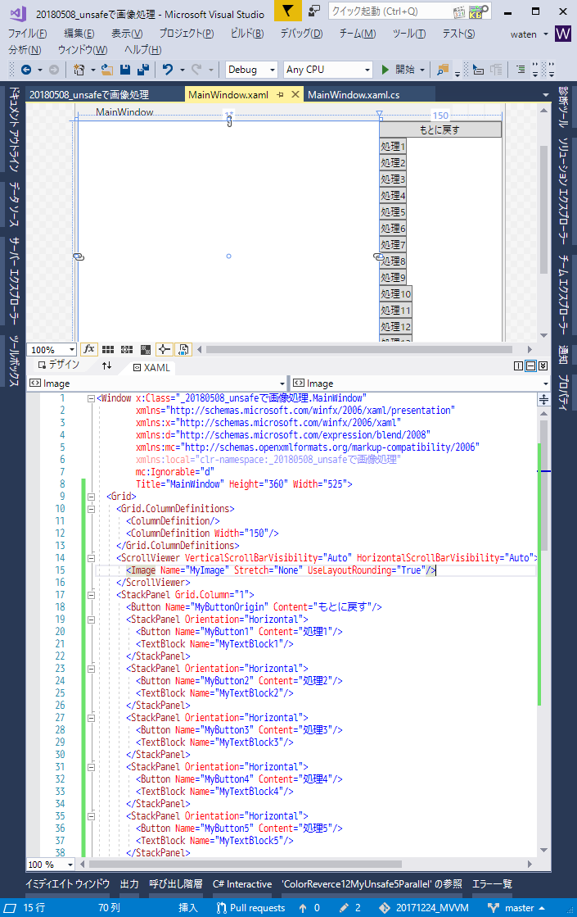The width and height of the screenshot is (577, 917).
Task: Open the ツールボックス side panel
Action: 14,361
